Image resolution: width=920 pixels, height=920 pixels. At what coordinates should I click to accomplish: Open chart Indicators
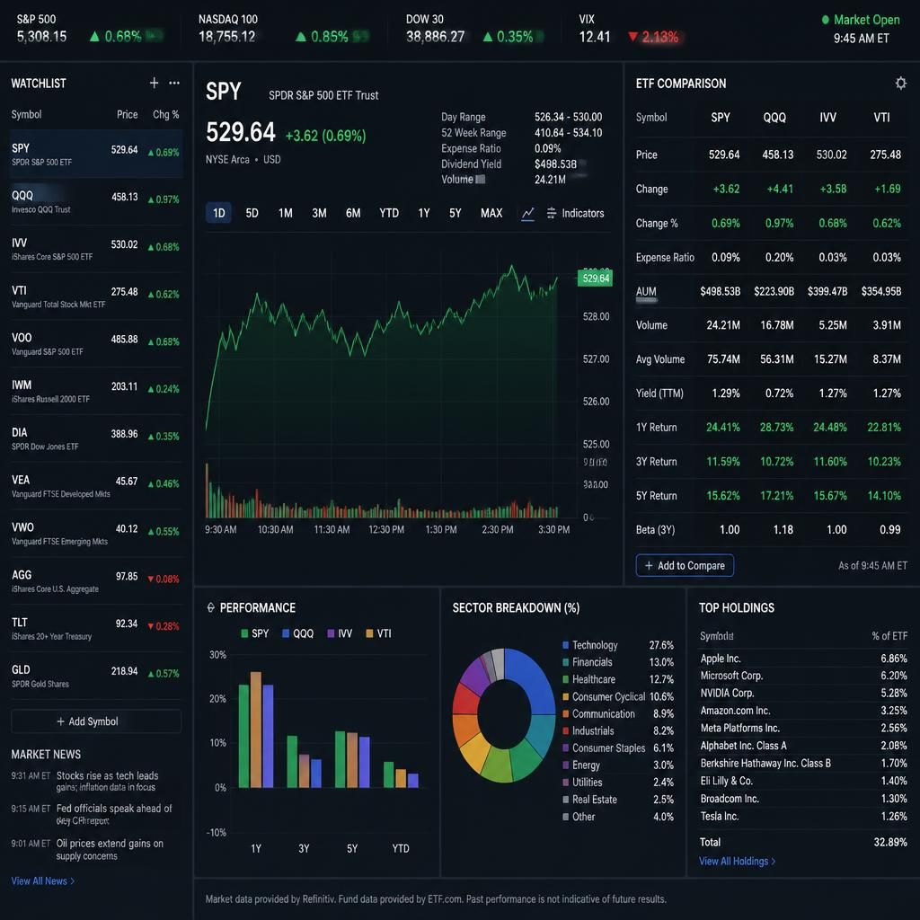pos(575,213)
